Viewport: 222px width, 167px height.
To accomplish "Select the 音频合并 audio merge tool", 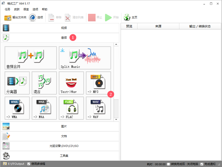I will (x=31, y=58).
